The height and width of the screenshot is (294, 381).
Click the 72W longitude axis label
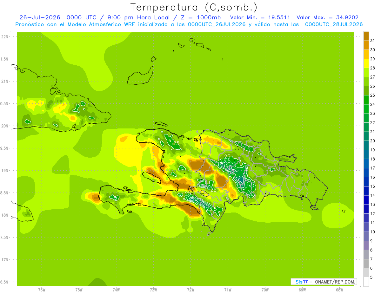tap(190, 290)
